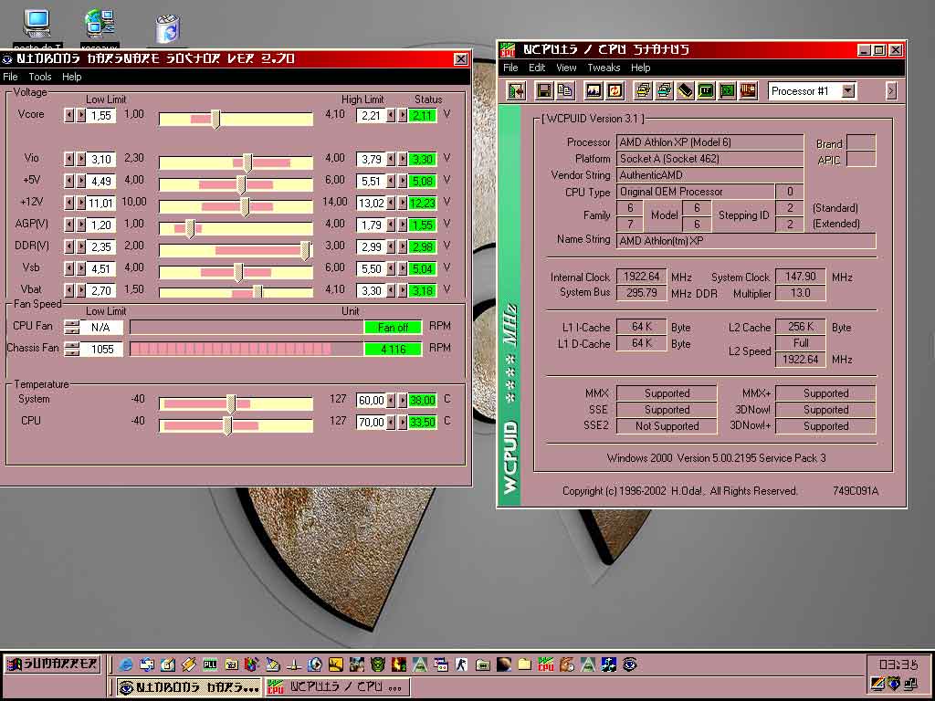Screen dimensions: 935x701
Task: Click the exit door icon in WCPUID toolbar
Action: coord(517,90)
